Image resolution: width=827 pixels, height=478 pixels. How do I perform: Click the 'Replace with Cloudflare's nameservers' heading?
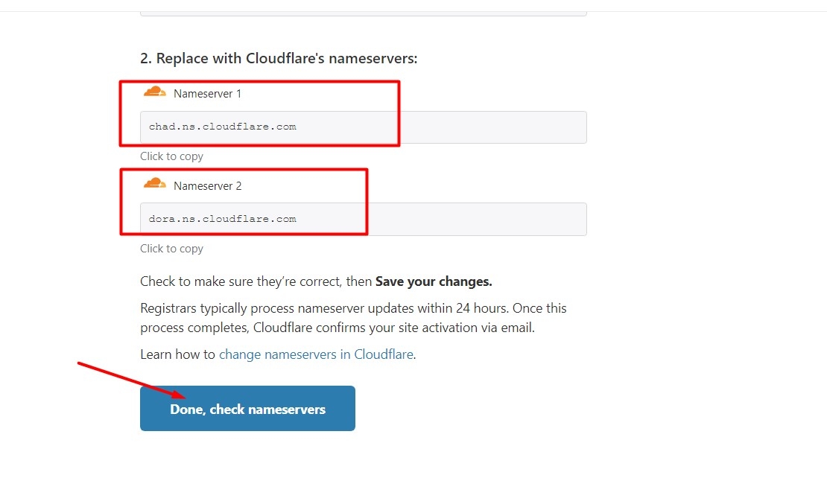pos(279,58)
